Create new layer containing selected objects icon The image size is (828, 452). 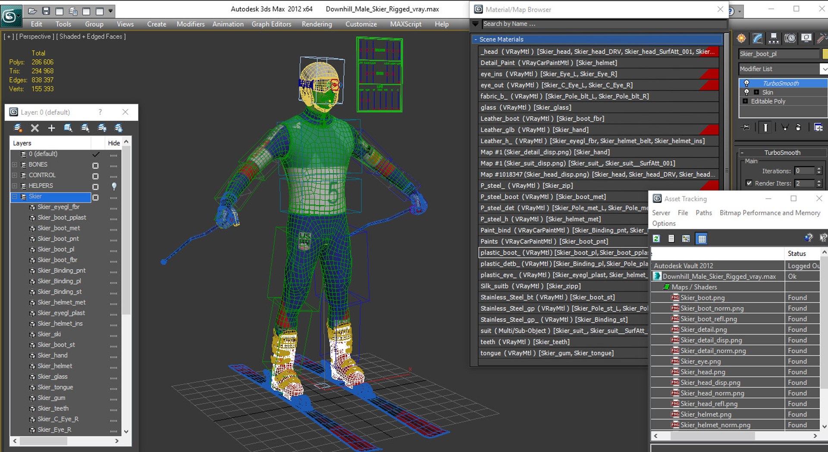[18, 128]
